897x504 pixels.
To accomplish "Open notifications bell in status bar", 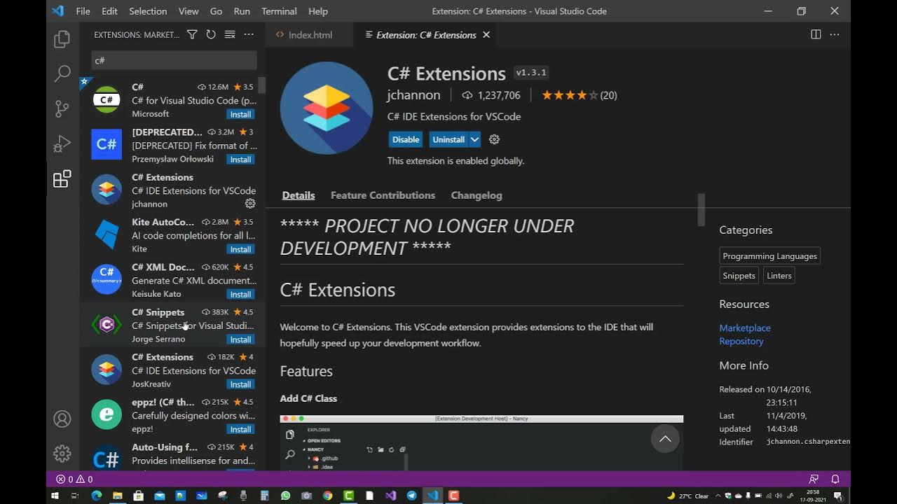I will coord(835,479).
